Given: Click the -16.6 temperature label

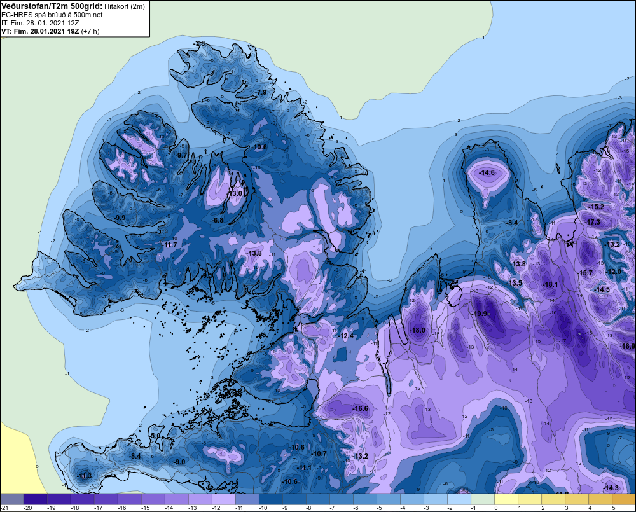Looking at the screenshot, I should pos(360,408).
